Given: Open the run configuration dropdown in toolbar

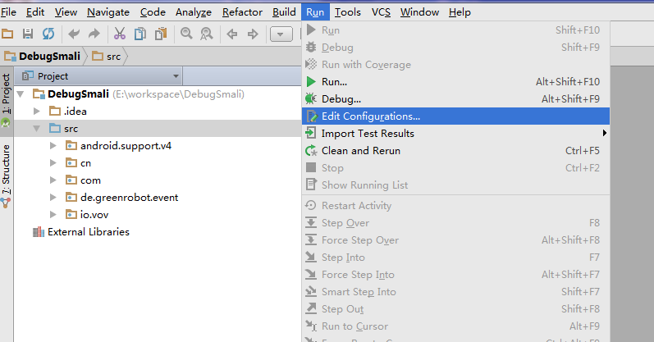Looking at the screenshot, I should tap(281, 34).
